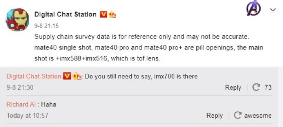Click the awesome label on Haha comment

(258, 115)
